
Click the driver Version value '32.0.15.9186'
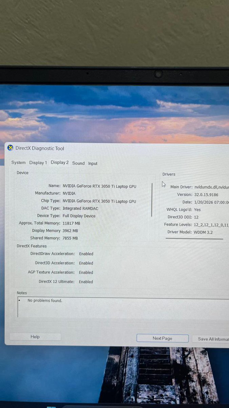point(206,195)
